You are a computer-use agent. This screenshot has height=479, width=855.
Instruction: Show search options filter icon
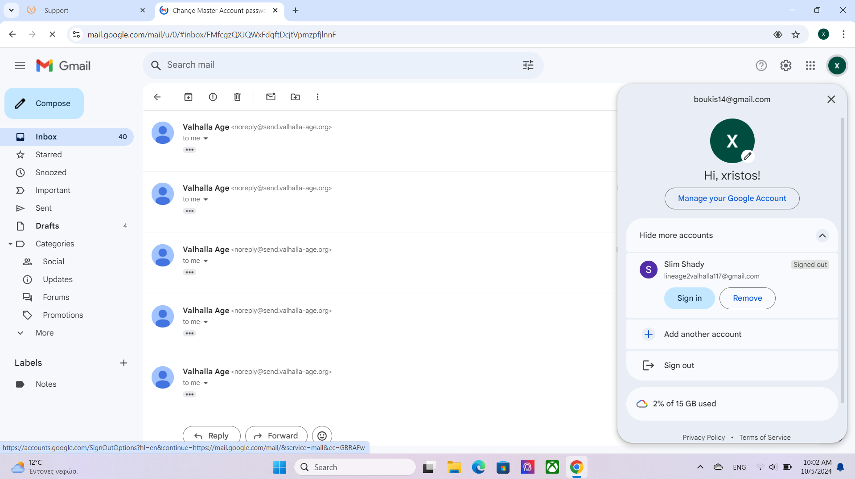[x=528, y=66]
